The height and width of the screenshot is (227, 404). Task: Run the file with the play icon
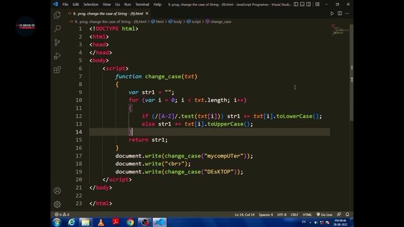332,13
